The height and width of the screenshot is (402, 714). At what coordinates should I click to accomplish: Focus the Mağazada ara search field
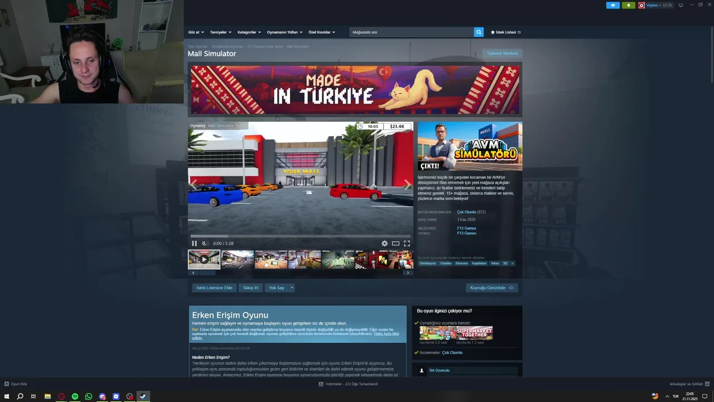(x=412, y=32)
